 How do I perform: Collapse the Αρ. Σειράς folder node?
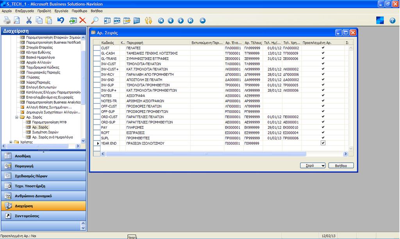[x=17, y=117]
